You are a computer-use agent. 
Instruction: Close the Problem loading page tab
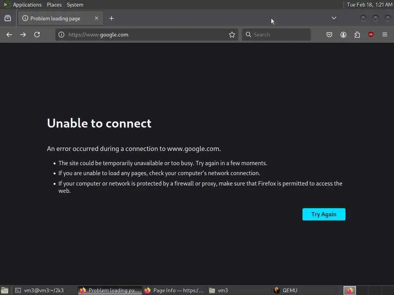tap(97, 18)
